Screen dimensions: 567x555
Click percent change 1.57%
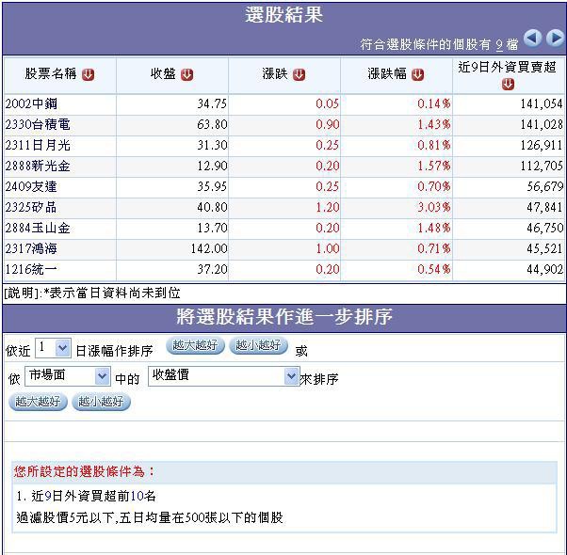(434, 166)
